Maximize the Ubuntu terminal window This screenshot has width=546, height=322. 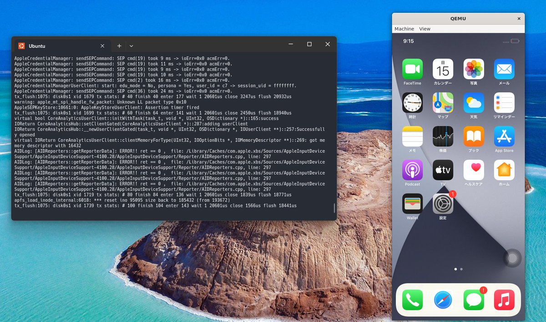click(x=309, y=44)
